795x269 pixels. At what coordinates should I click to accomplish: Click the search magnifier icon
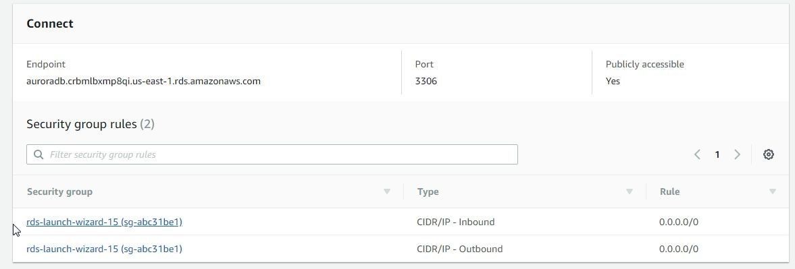38,155
